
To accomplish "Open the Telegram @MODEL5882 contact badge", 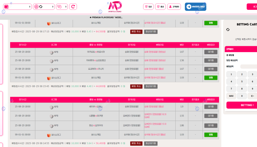I will (195, 6).
